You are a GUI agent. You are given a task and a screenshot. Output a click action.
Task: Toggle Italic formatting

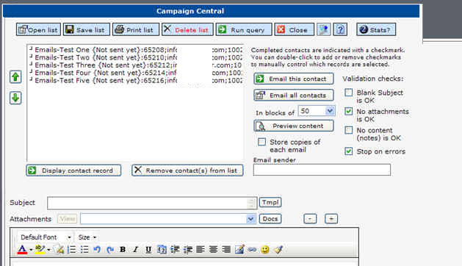136,250
